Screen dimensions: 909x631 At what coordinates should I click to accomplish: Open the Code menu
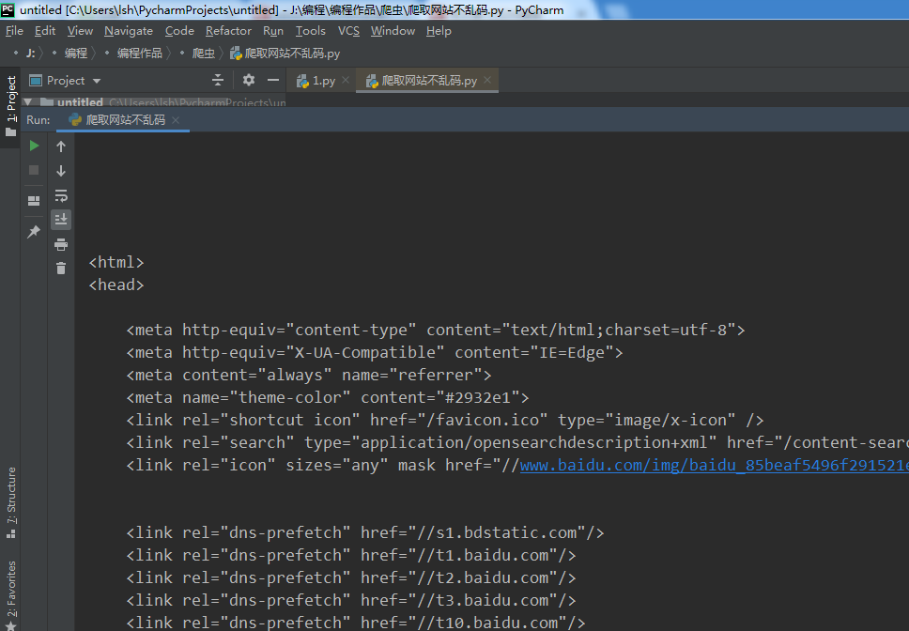coord(179,31)
